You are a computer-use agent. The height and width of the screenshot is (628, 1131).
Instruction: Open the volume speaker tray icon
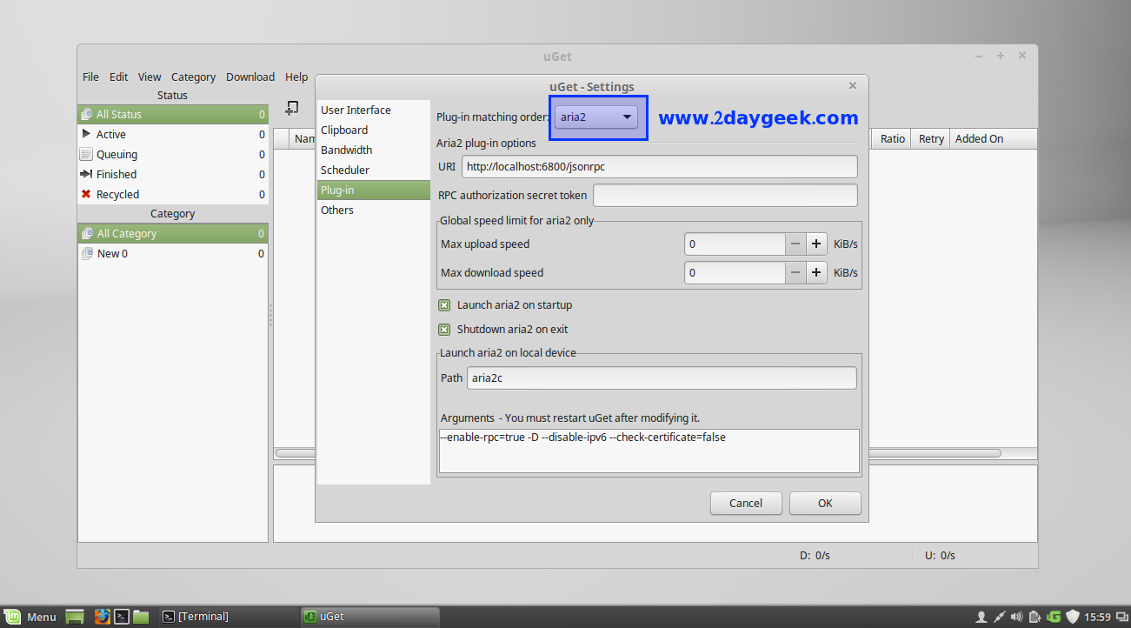[1017, 617]
